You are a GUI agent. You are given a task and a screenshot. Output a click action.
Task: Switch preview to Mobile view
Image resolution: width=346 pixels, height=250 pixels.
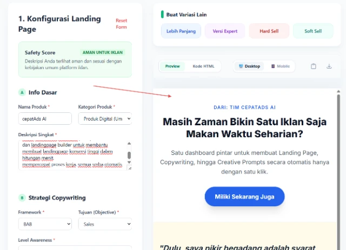pos(281,66)
